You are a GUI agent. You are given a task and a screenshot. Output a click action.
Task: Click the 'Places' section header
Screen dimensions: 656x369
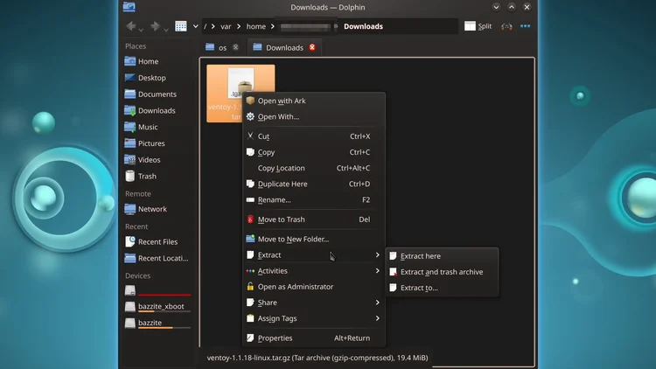click(136, 46)
